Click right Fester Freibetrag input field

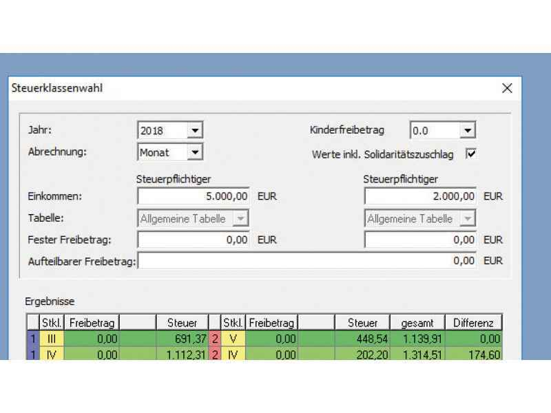pos(421,240)
